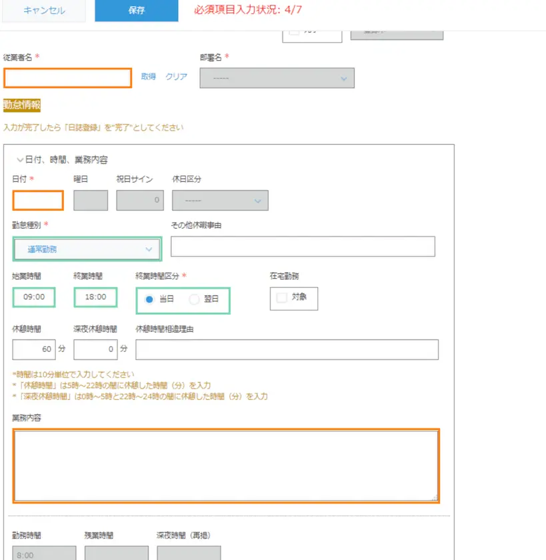
Task: Click the 深夜休憩時間 minutes field
Action: click(x=95, y=349)
